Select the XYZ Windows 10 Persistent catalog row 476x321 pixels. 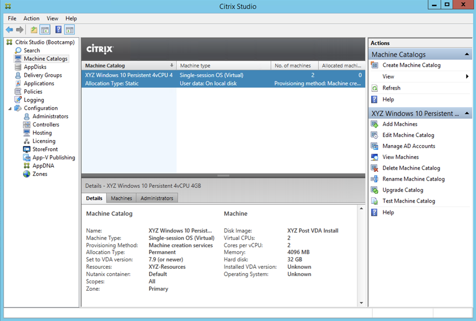(223, 79)
